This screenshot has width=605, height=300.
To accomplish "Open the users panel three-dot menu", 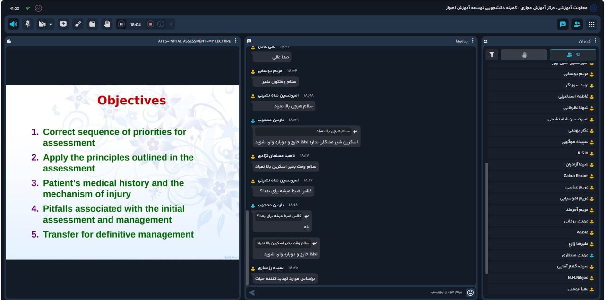I will pyautogui.click(x=596, y=41).
